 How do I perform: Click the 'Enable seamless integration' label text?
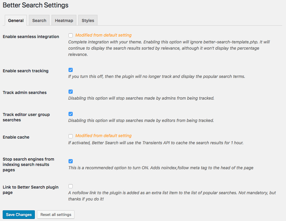[31, 37]
